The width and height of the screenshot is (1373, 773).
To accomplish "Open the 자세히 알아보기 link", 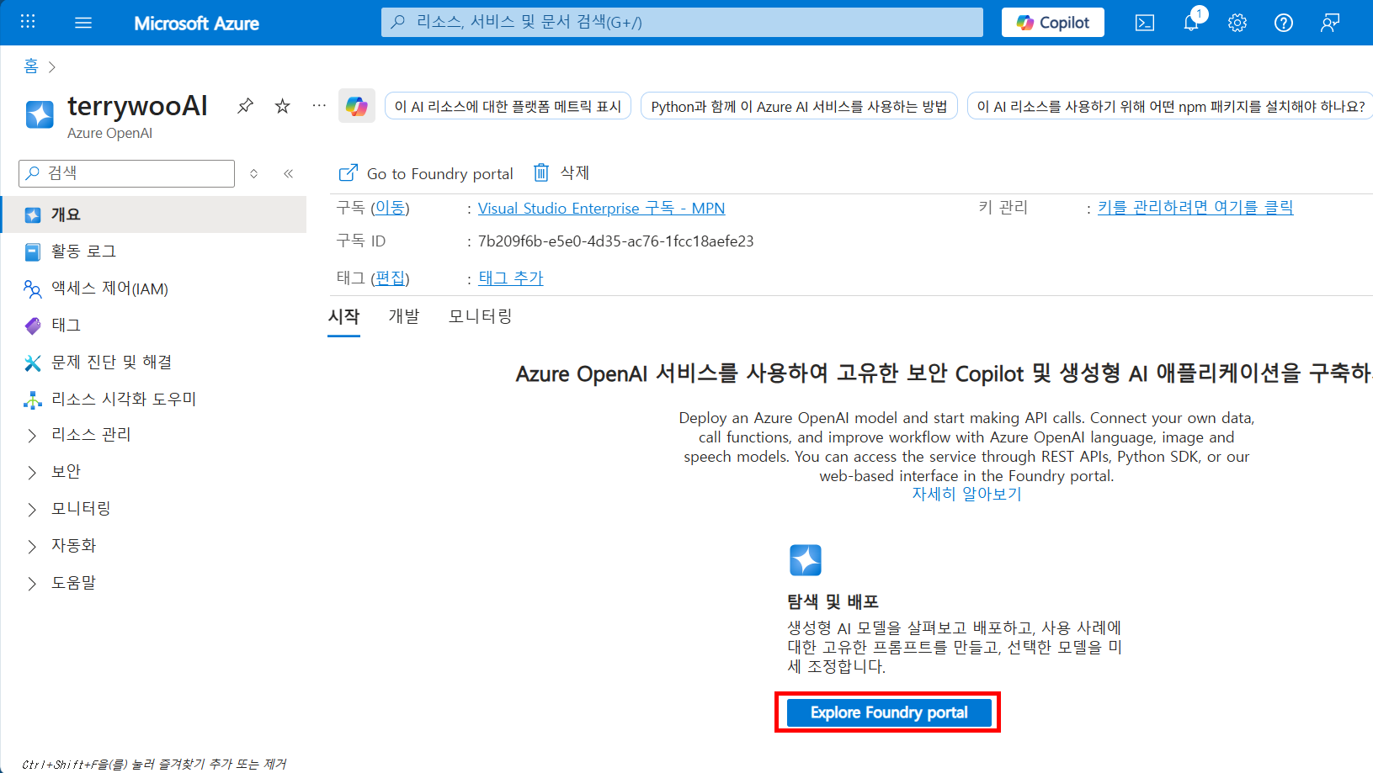I will point(966,495).
